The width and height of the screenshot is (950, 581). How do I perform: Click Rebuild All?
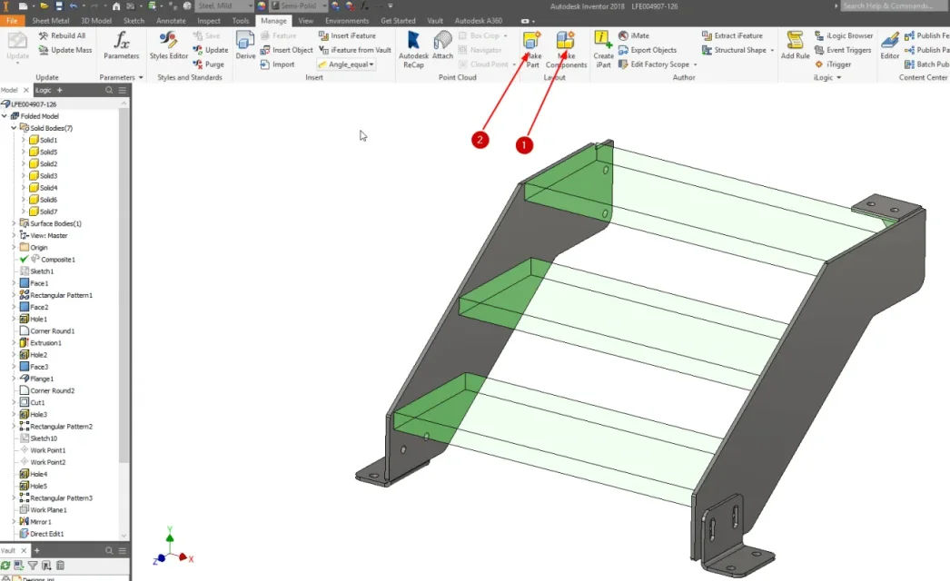pyautogui.click(x=62, y=35)
